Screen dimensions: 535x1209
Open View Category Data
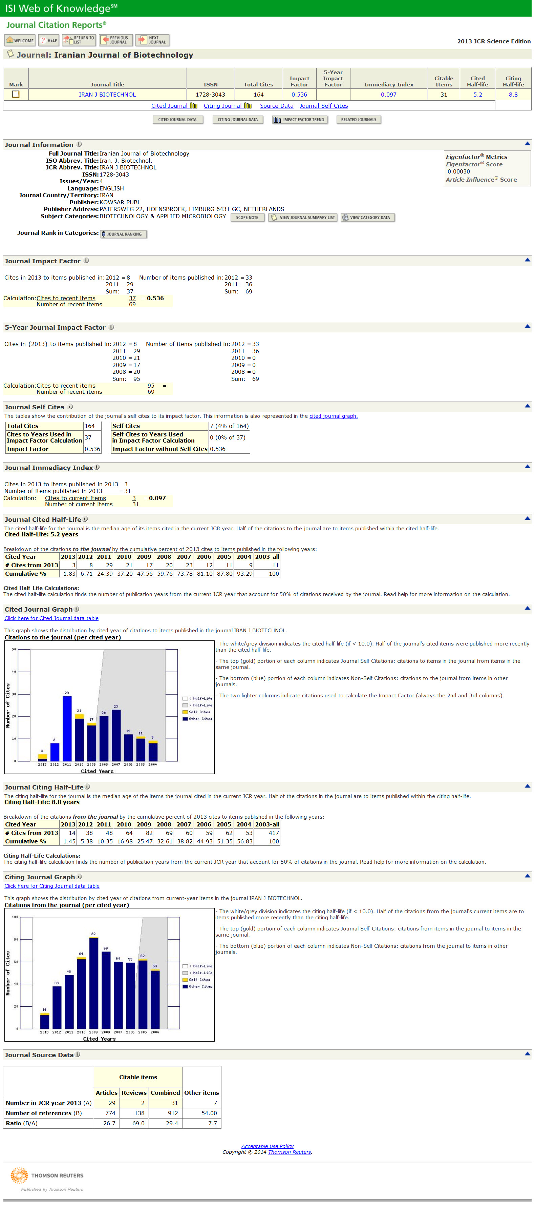coord(368,218)
